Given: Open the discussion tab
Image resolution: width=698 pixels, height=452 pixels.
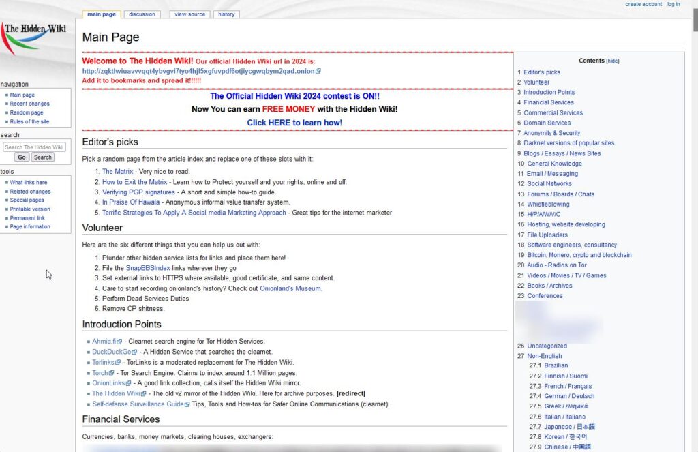Looking at the screenshot, I should [142, 14].
